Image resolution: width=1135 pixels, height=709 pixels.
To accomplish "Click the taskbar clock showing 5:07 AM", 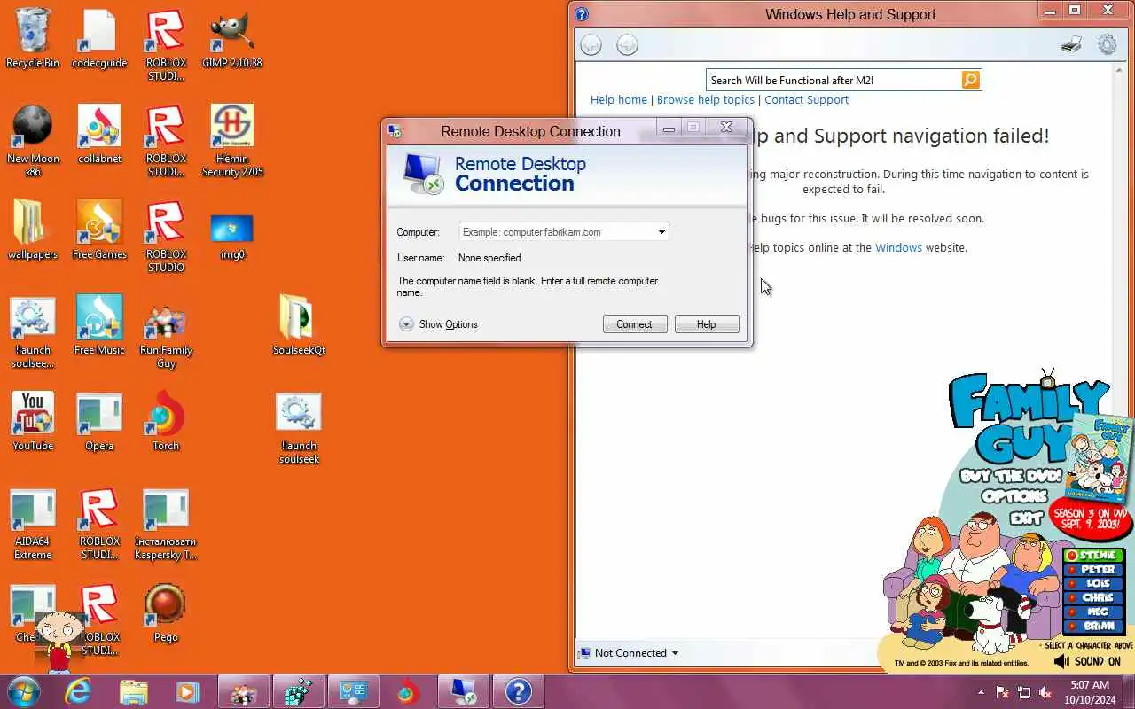I will coord(1090,692).
